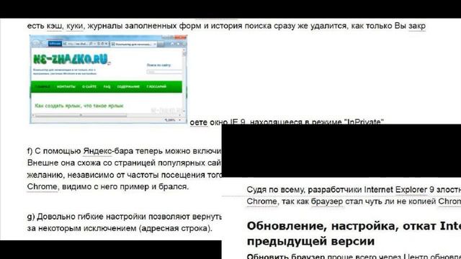Select 'Глоссарий' in the green menu
The image size is (461, 259).
click(x=156, y=86)
